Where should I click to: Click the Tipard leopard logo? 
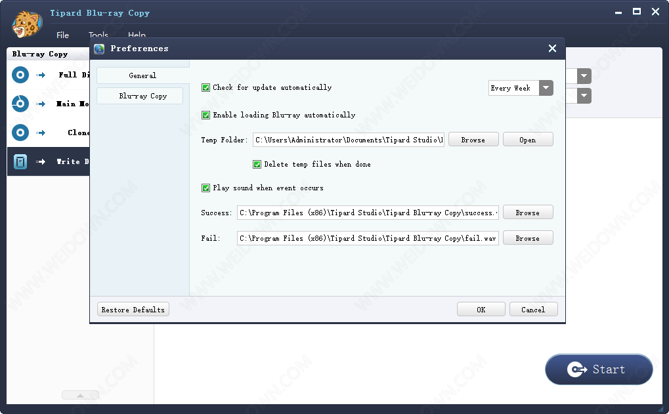pos(27,24)
